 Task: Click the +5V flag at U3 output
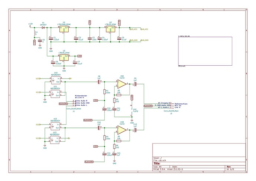pos(79,56)
